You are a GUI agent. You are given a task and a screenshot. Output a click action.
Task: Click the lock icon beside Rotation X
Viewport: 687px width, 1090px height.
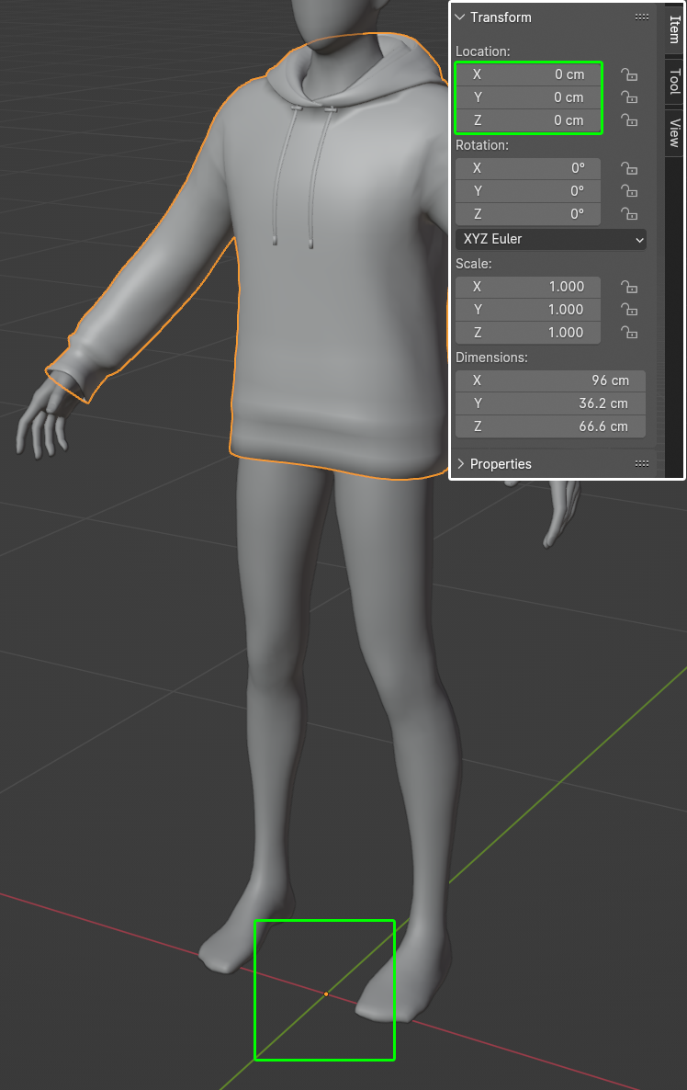[629, 168]
